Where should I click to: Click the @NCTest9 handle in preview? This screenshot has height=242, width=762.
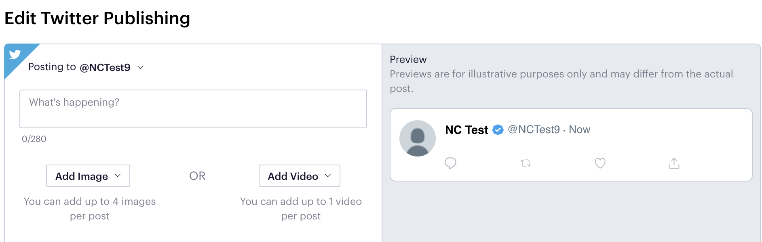click(534, 129)
